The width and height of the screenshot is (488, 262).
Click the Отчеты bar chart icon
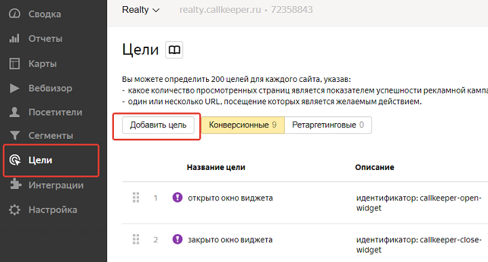tap(14, 39)
